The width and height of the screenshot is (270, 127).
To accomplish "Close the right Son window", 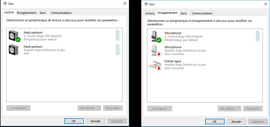I will 266,4.
